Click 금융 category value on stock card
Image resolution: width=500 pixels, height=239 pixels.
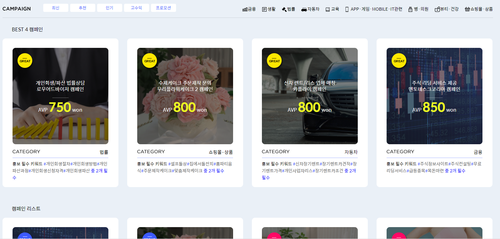click(x=478, y=152)
